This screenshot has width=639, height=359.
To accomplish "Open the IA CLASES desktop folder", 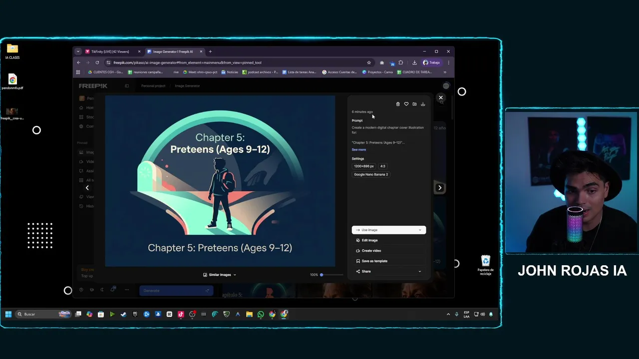I will [x=12, y=51].
